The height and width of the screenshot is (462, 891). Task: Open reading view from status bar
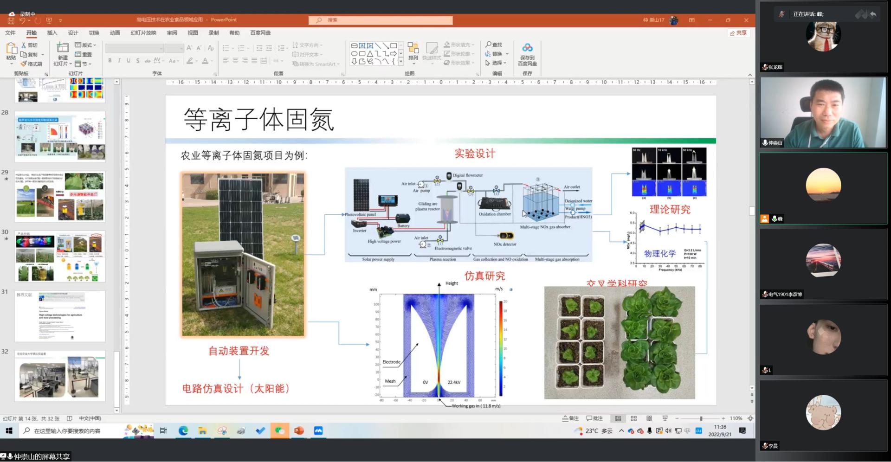649,418
